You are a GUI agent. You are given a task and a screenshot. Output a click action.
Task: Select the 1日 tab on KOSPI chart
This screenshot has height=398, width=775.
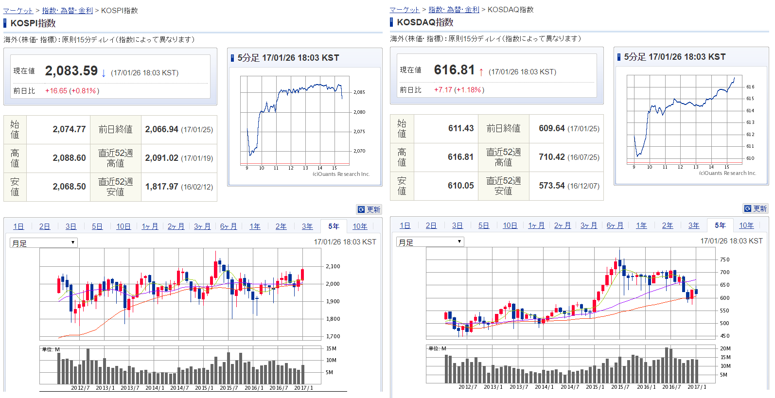coord(18,226)
